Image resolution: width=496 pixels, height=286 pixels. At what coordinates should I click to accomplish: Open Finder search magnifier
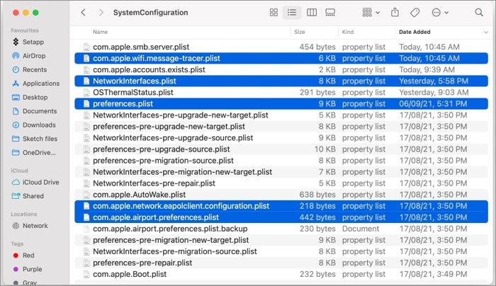click(479, 13)
